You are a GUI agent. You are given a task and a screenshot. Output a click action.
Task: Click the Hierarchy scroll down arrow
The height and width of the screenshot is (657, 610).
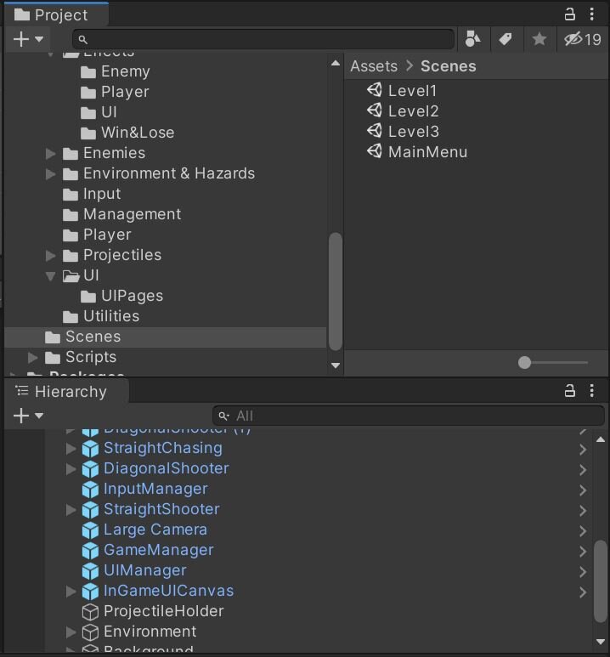601,642
